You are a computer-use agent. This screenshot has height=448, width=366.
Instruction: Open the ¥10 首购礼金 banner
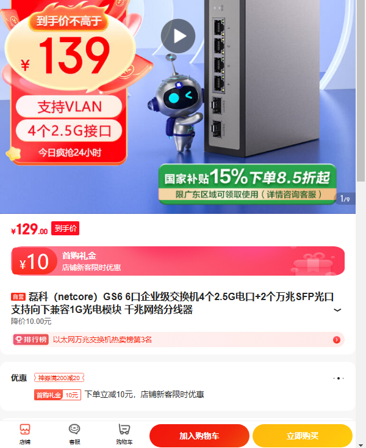point(178,261)
